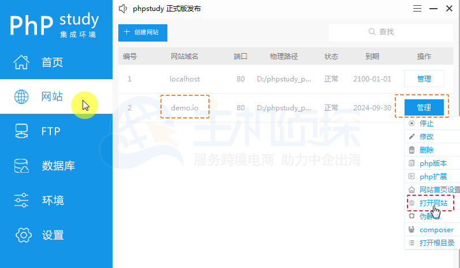Screen dimensions: 460x268
Task: Click the localhost domain cell
Action: [x=185, y=79]
